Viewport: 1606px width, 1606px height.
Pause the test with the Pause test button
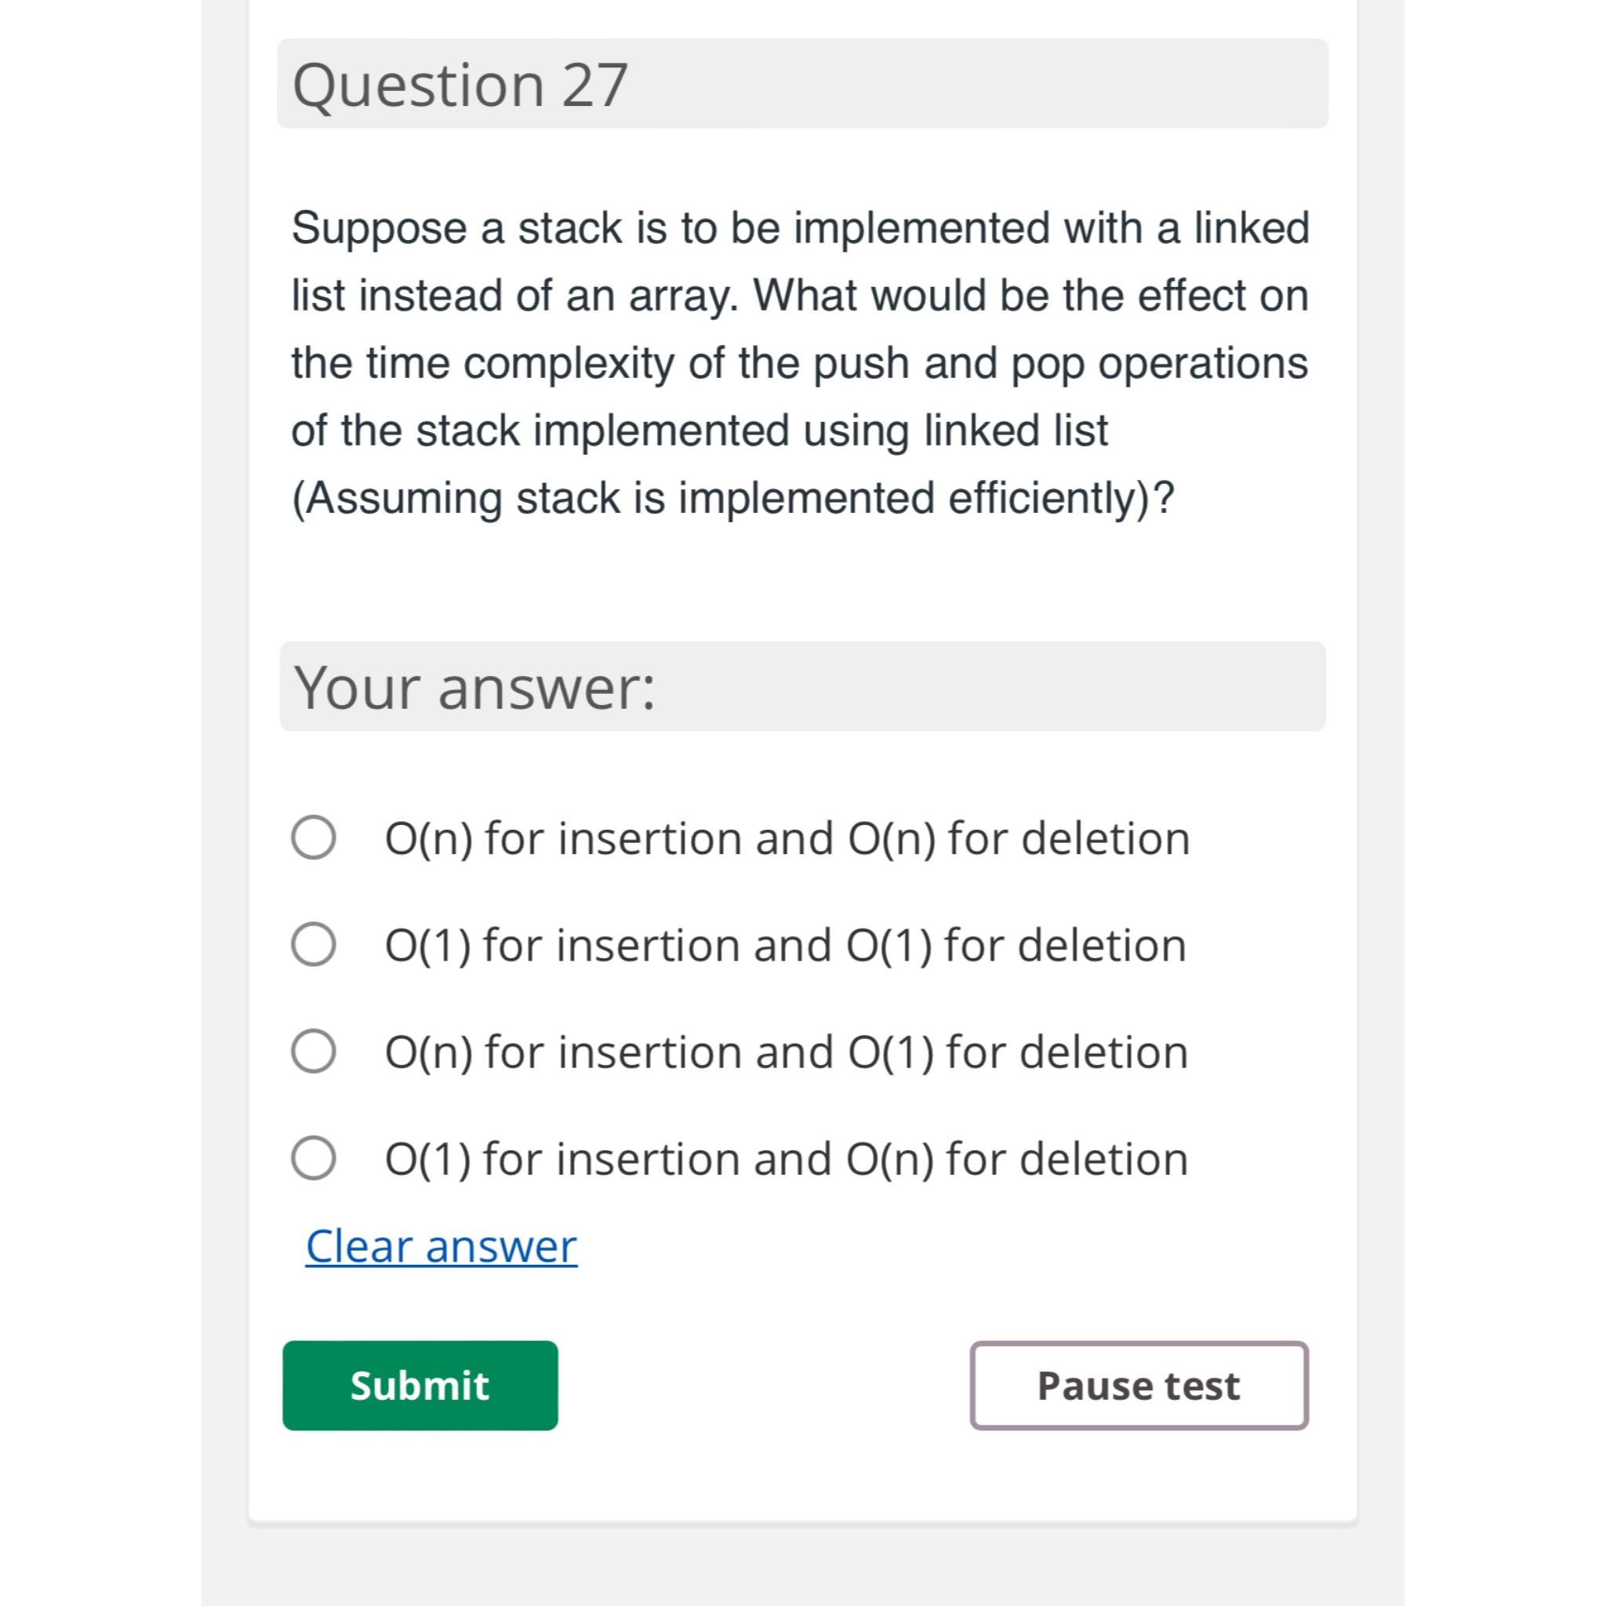[1139, 1386]
